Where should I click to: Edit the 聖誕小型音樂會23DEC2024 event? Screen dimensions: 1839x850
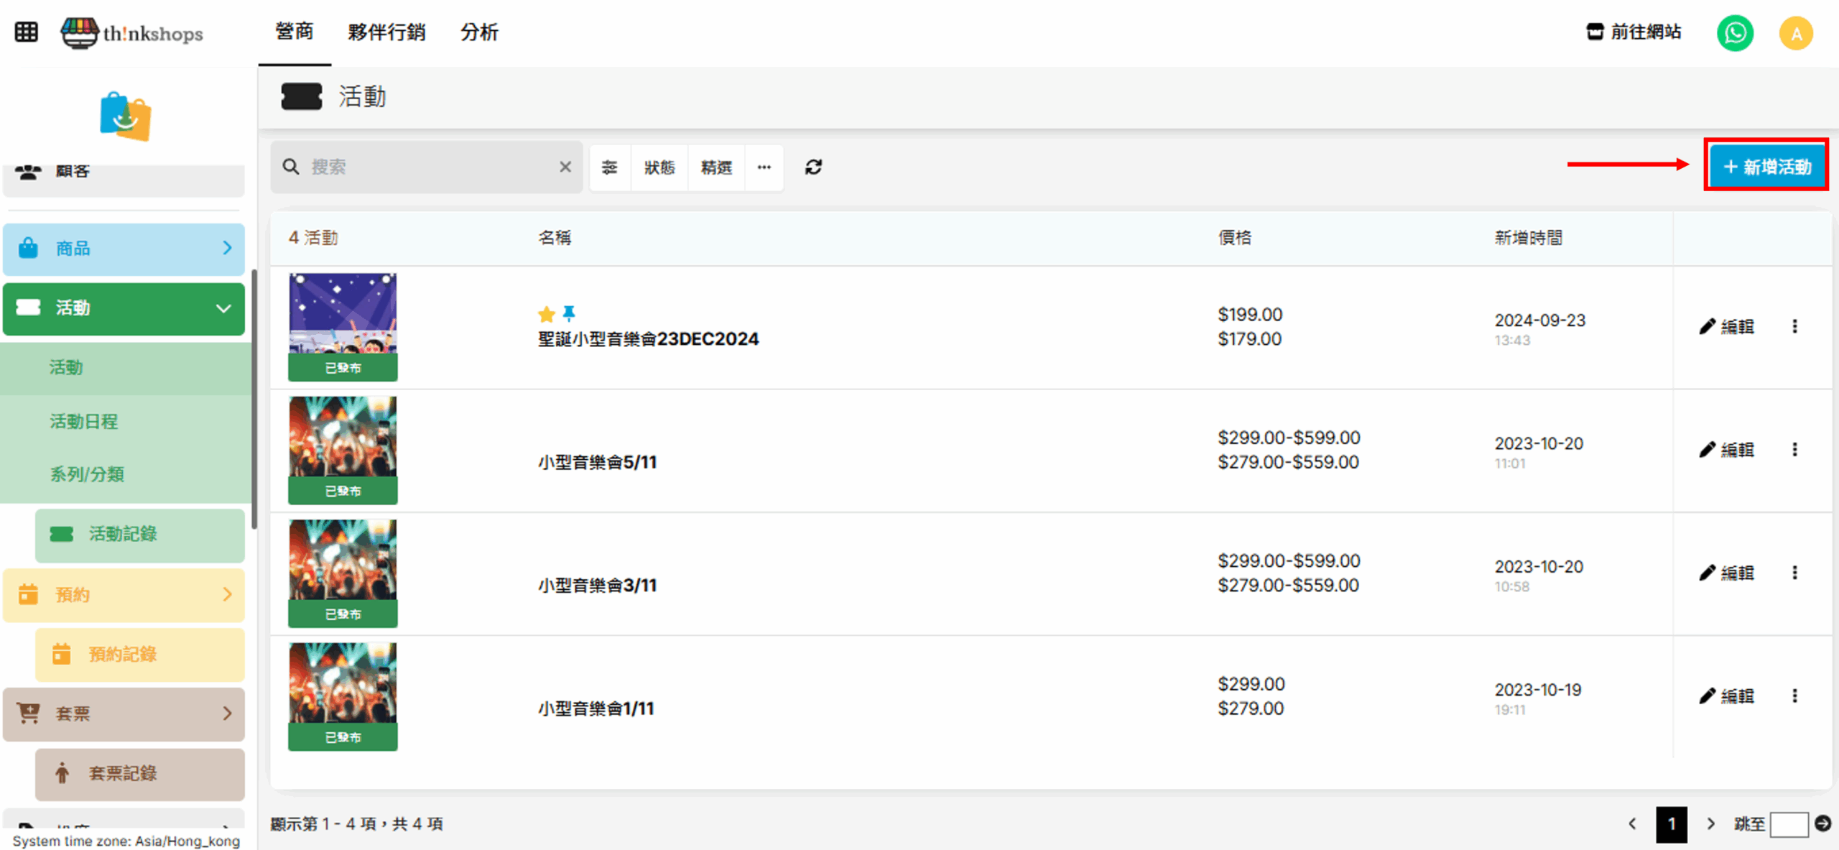pyautogui.click(x=1727, y=327)
